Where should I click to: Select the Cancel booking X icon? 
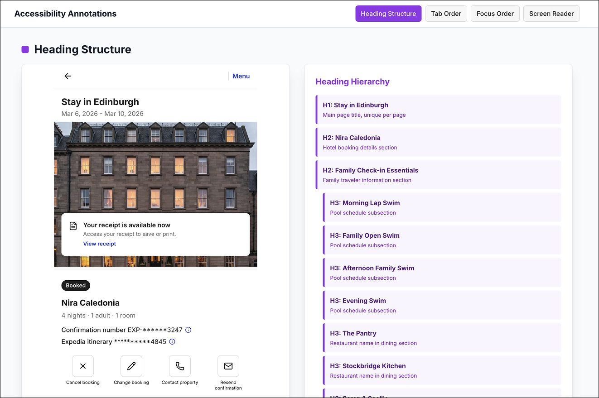click(83, 366)
